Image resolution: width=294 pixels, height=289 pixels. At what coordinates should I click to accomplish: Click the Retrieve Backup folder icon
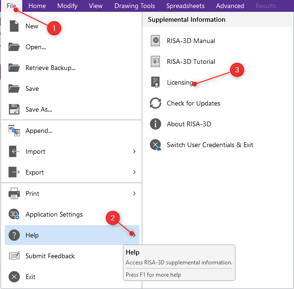14,68
